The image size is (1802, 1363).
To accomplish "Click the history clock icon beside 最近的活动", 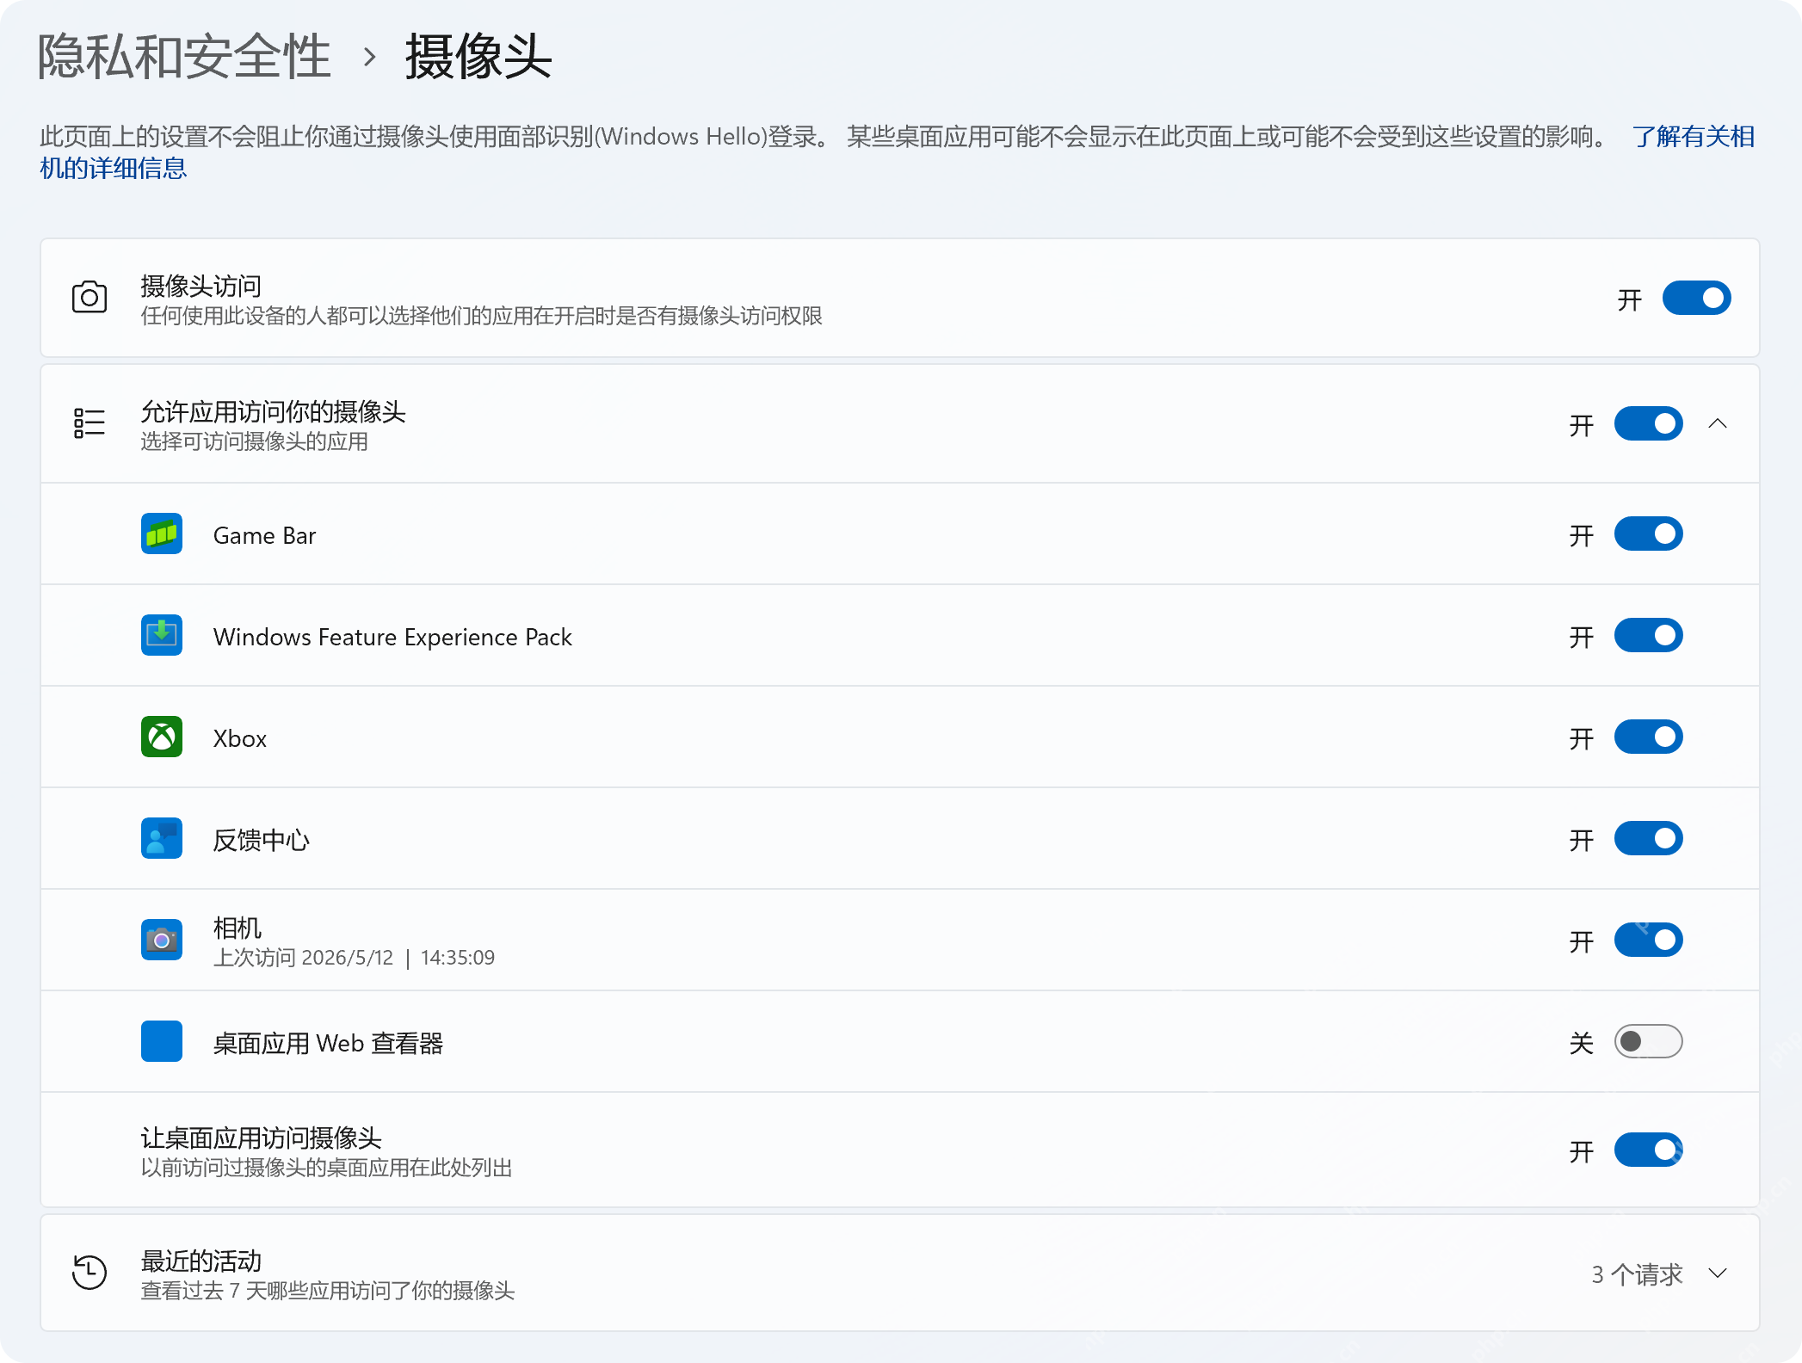I will (89, 1273).
